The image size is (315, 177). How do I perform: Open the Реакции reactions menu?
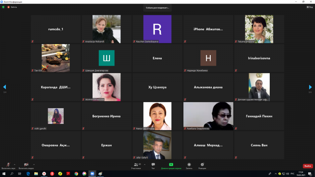pos(202,165)
